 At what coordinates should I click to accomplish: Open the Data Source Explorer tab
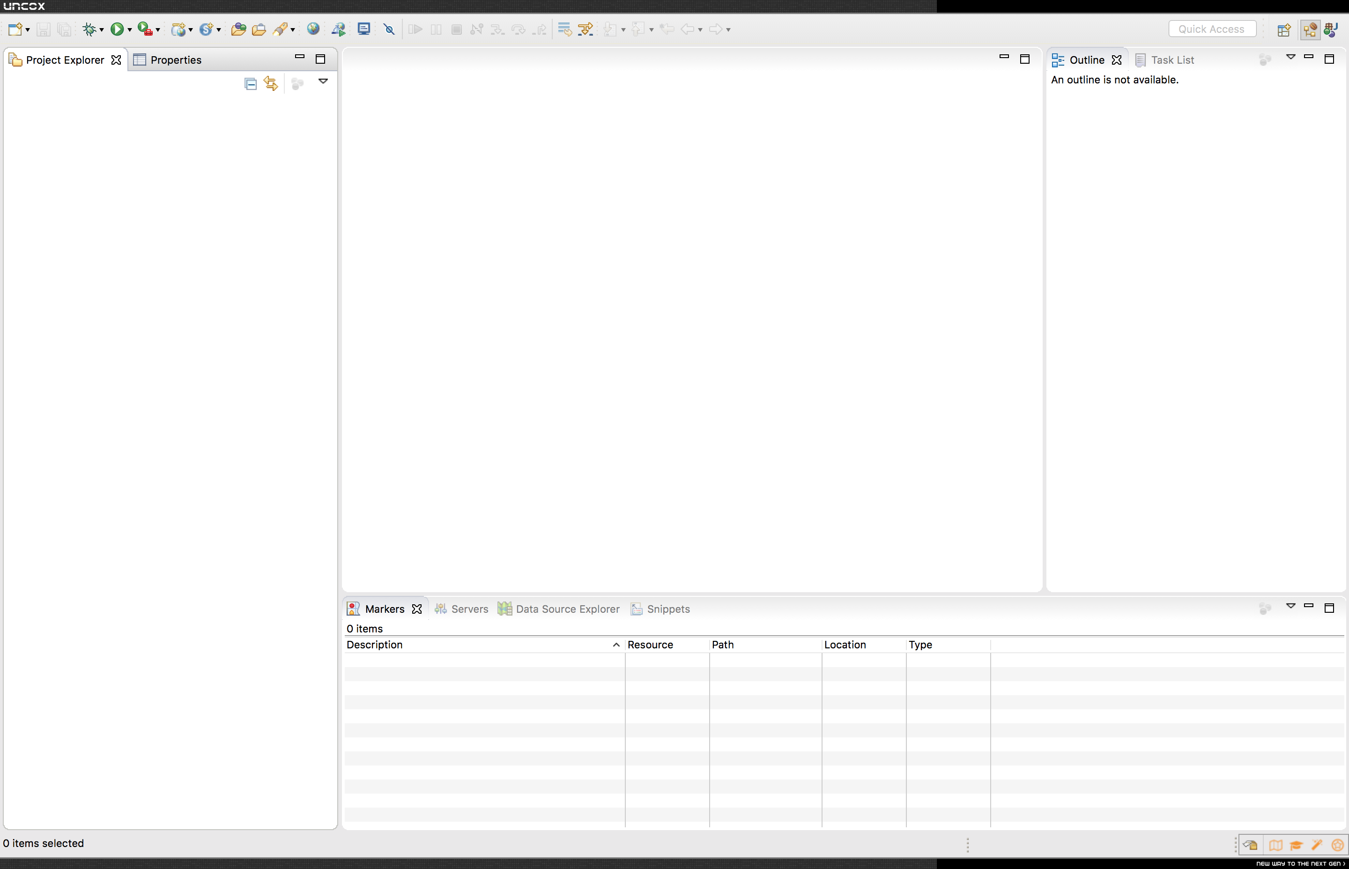558,609
